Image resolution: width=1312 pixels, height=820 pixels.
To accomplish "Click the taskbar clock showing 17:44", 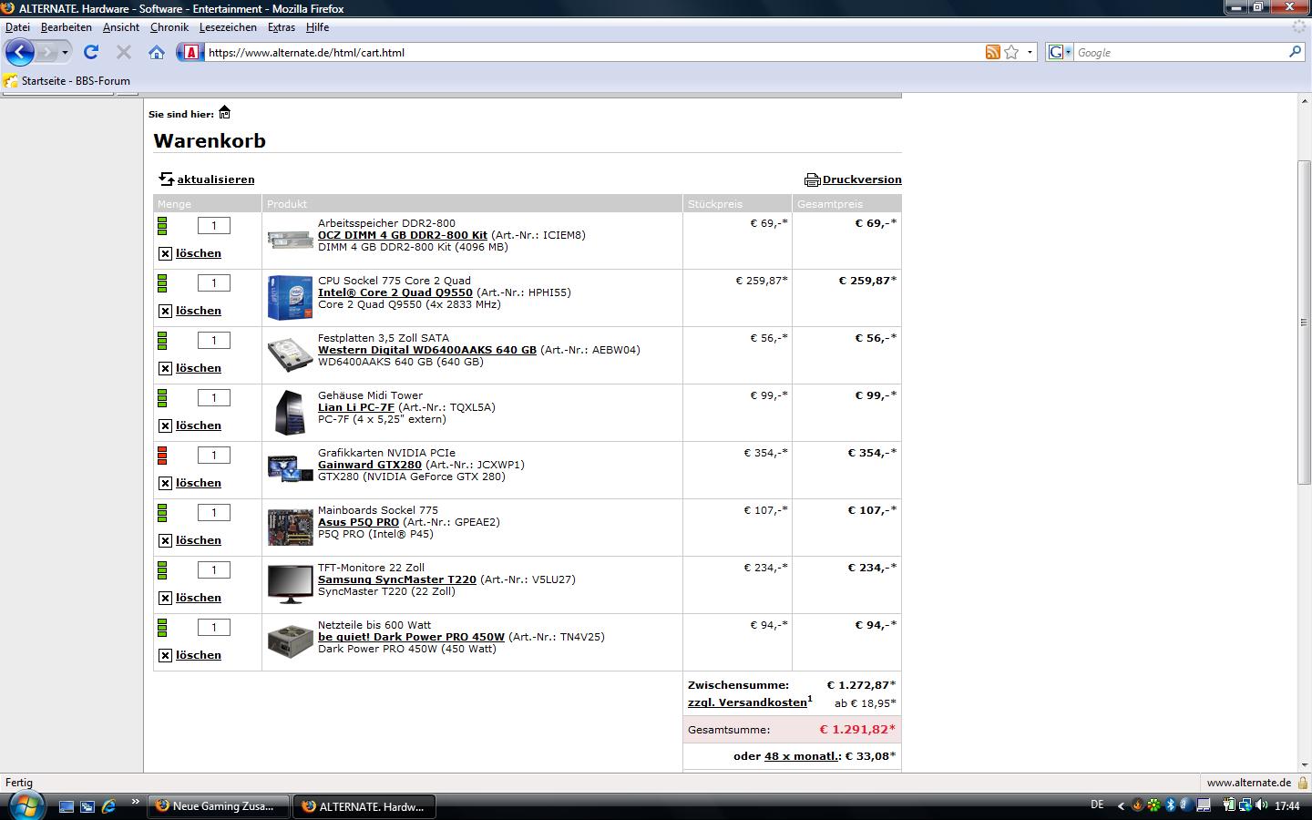I will [1286, 805].
